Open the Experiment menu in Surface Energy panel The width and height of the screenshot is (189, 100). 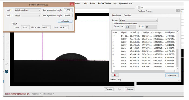click(x=116, y=15)
